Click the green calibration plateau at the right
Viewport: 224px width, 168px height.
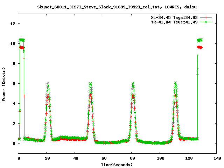pyautogui.click(x=200, y=40)
